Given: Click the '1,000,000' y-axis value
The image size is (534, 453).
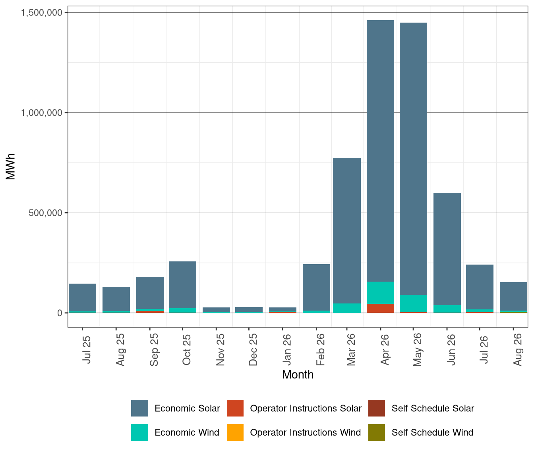Looking at the screenshot, I should click(41, 113).
